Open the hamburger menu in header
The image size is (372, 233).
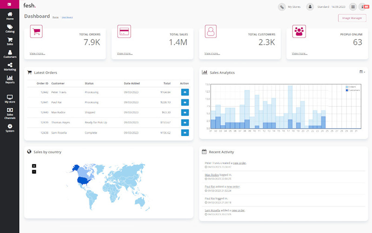353,7
